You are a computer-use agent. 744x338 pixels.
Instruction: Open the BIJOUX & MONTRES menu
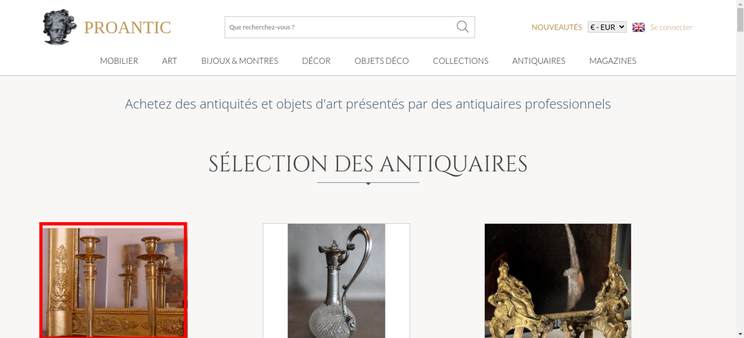click(x=240, y=61)
